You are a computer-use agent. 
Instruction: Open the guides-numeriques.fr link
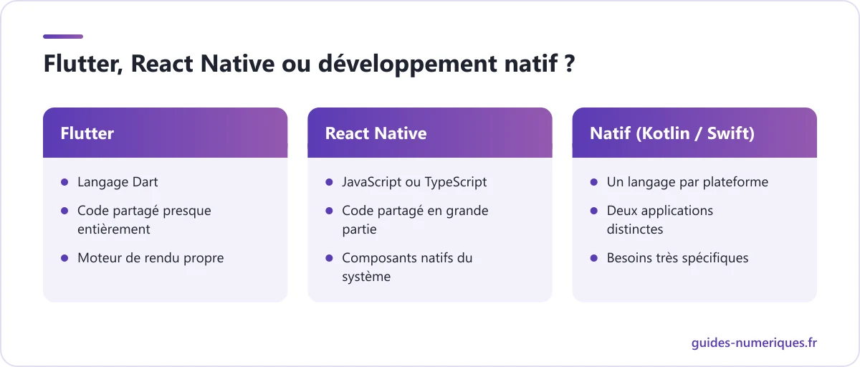coord(754,343)
